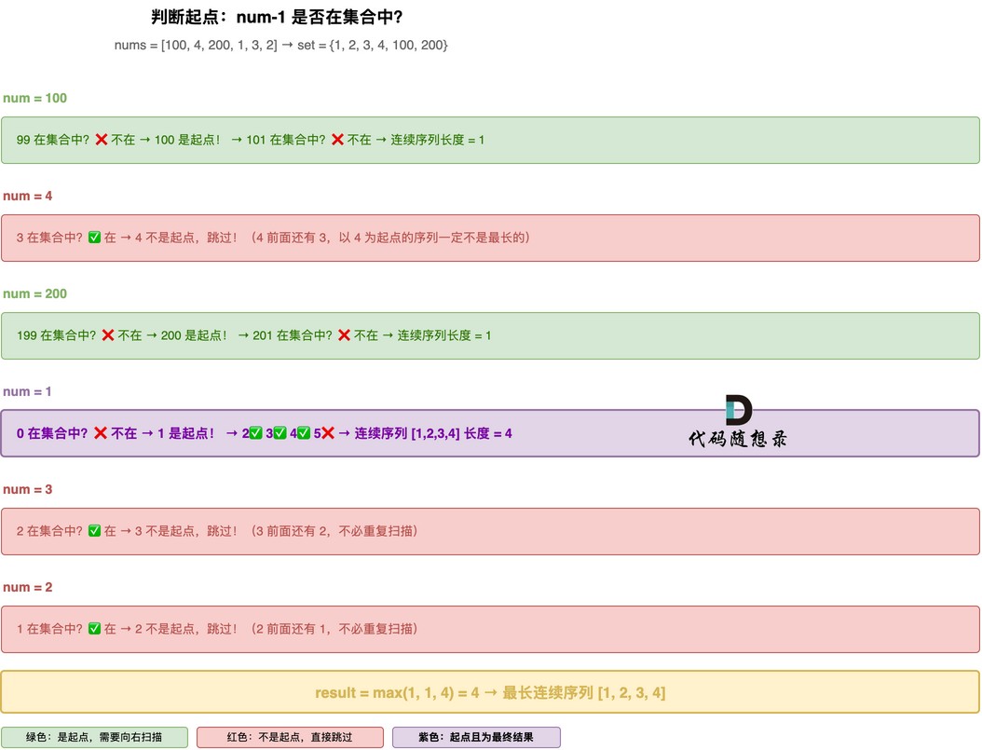Click the red X next to 5 in purple row
Image resolution: width=982 pixels, height=750 pixels.
point(328,433)
